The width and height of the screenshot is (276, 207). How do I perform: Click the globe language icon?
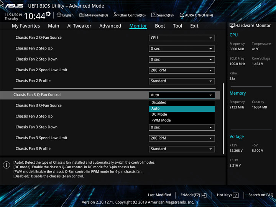pos(59,15)
